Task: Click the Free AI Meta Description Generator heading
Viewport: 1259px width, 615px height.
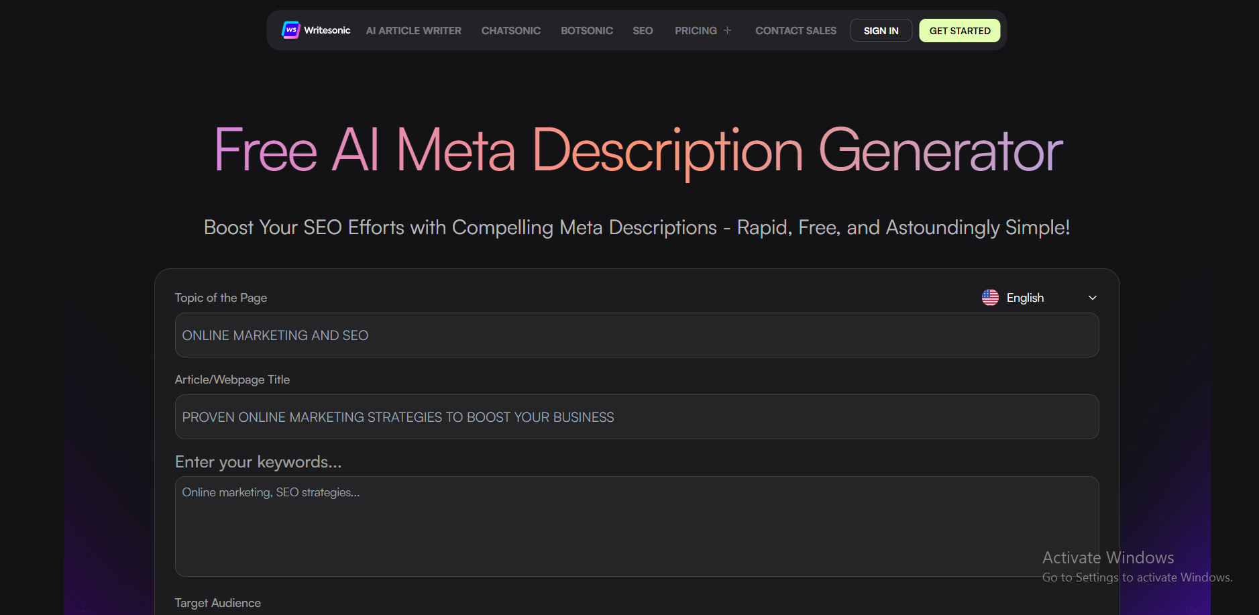Action: click(636, 150)
